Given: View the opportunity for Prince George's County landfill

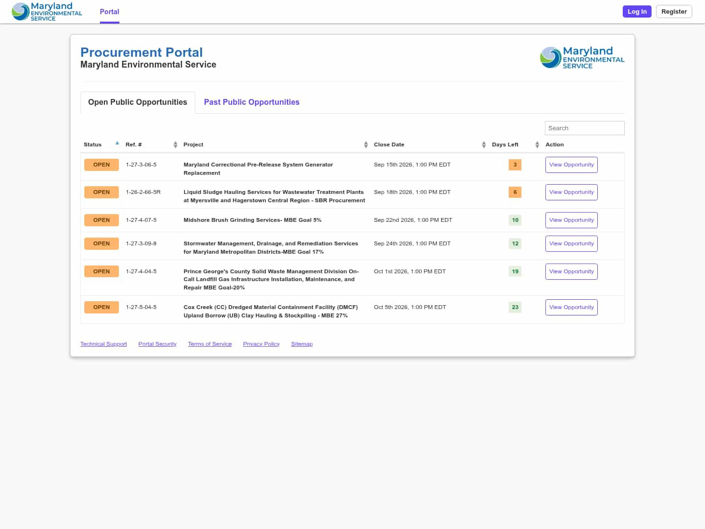Looking at the screenshot, I should click(571, 272).
